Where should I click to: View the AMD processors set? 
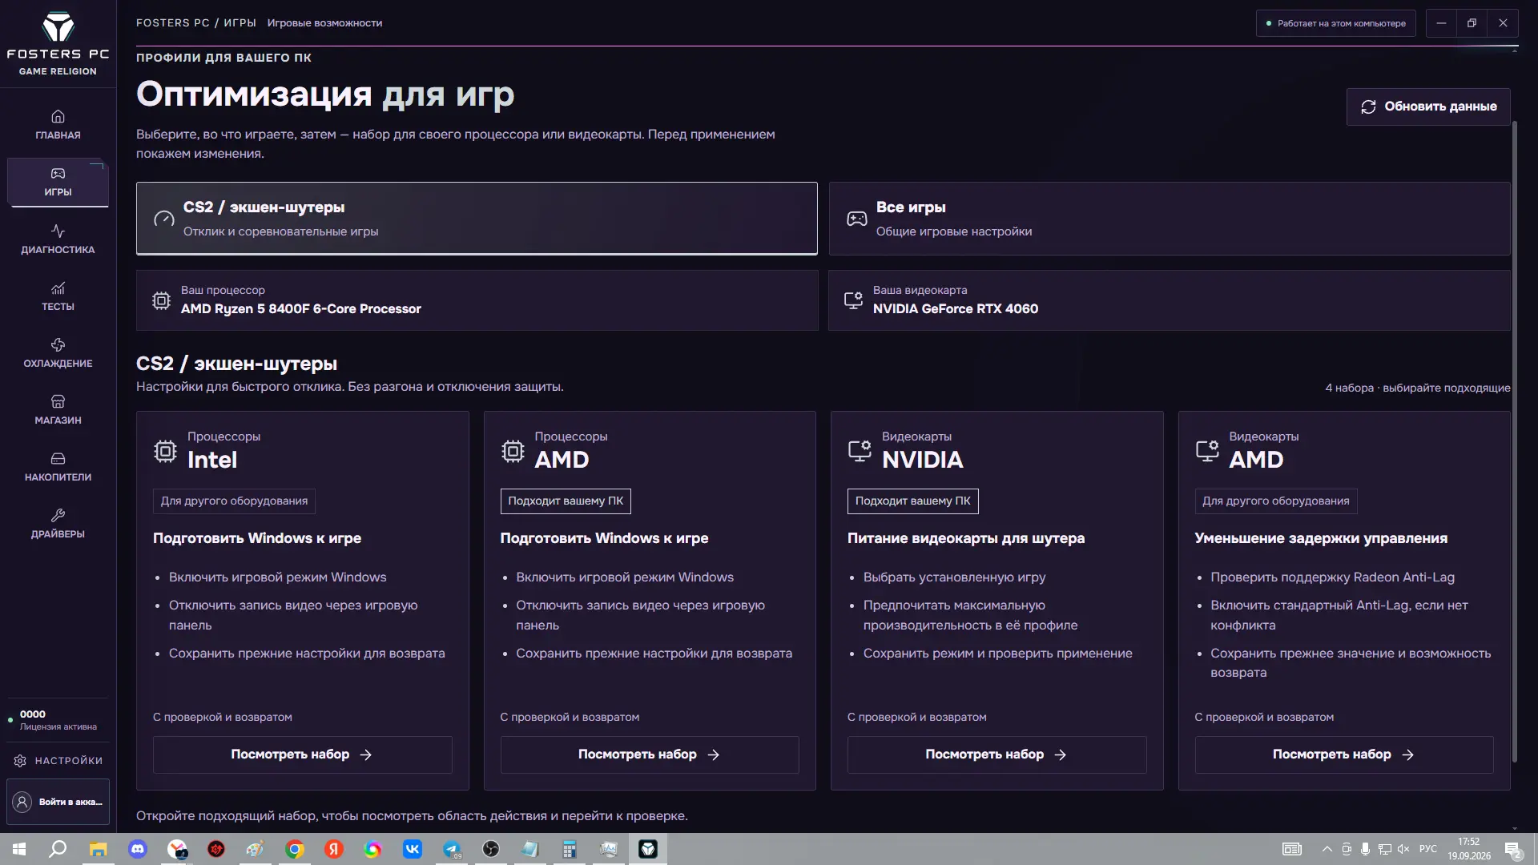(x=650, y=754)
